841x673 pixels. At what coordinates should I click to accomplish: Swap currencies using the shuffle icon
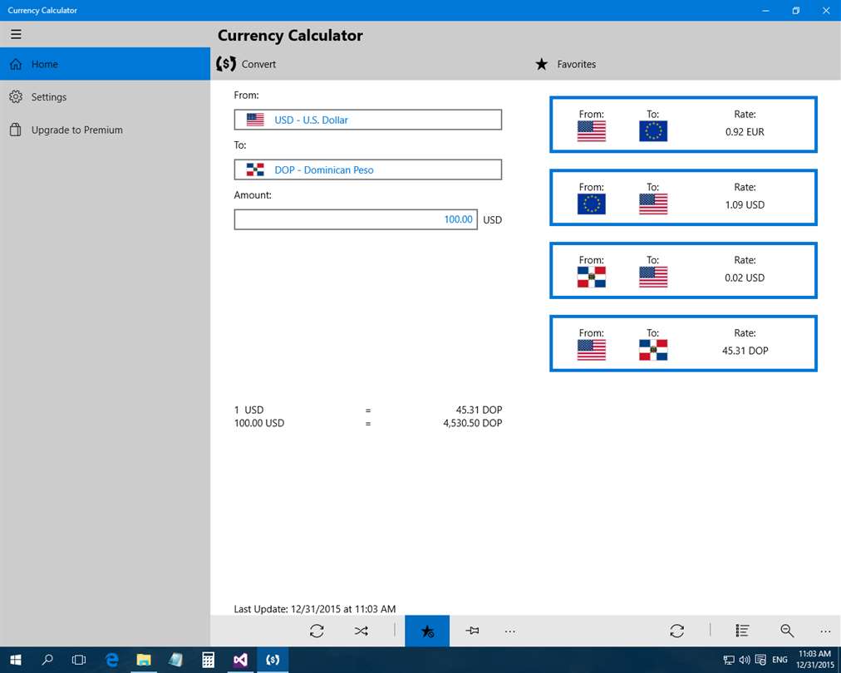coord(361,631)
